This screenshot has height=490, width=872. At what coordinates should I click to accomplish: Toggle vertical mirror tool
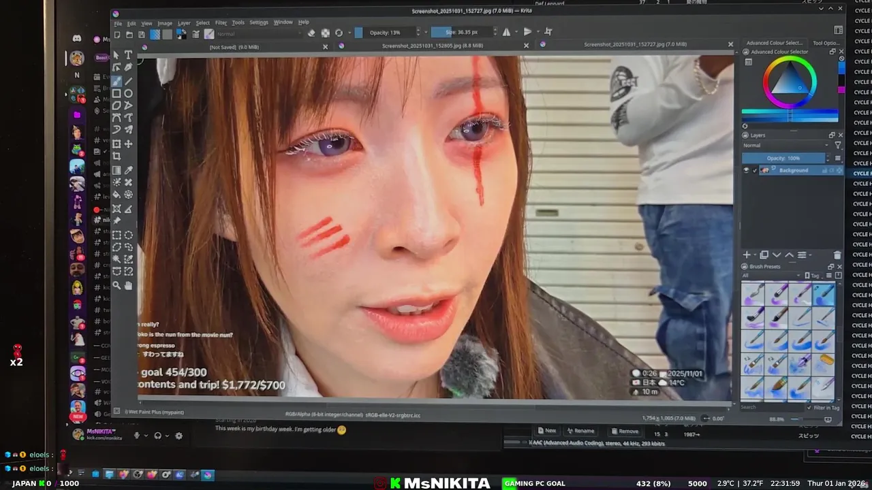click(527, 32)
